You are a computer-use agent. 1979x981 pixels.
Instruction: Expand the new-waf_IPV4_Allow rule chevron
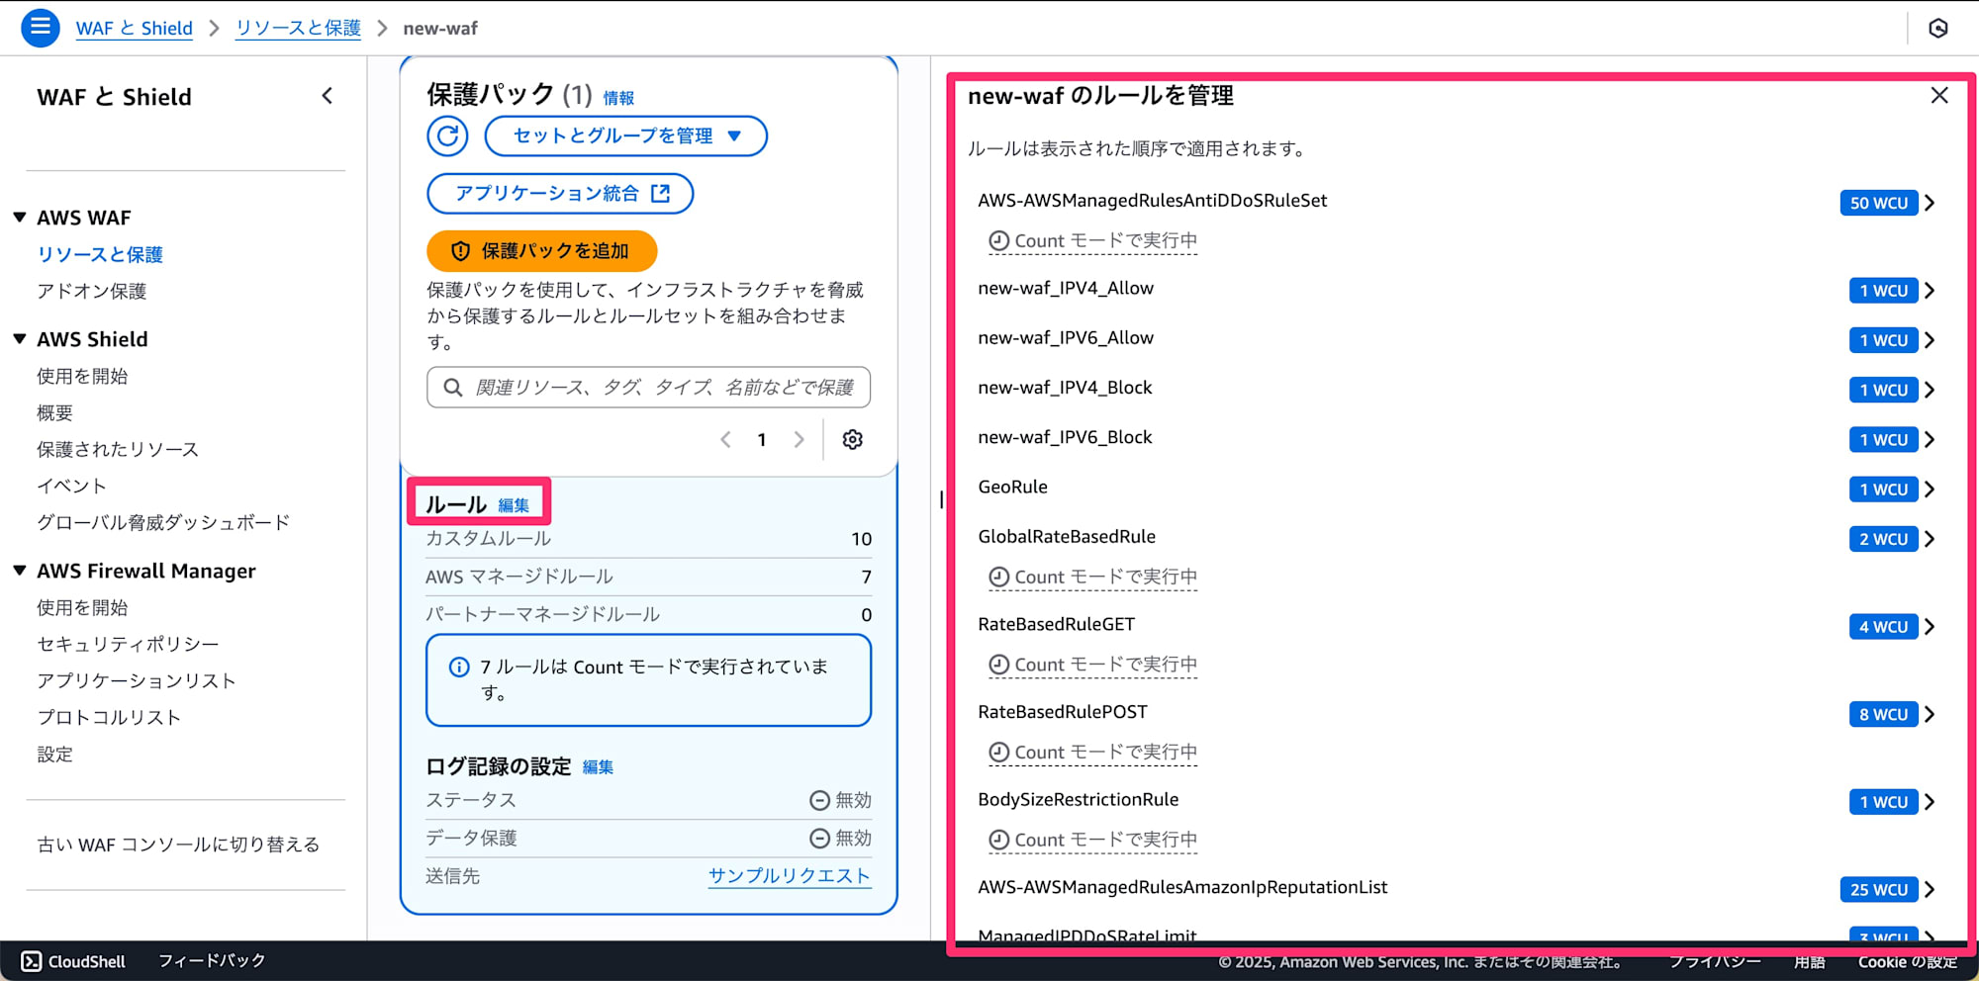pyautogui.click(x=1930, y=291)
